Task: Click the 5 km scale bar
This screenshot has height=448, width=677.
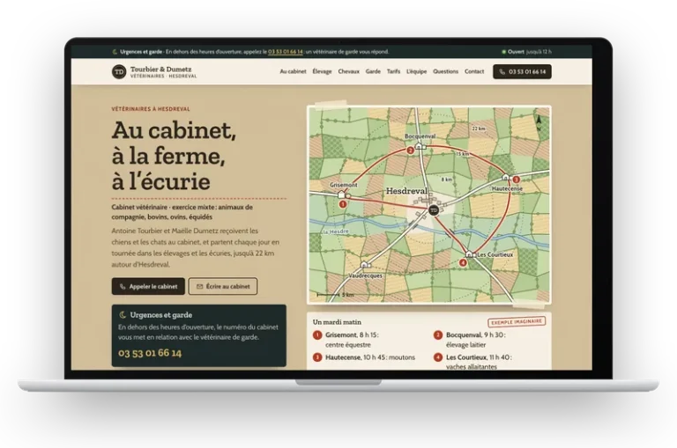Action: (x=335, y=295)
